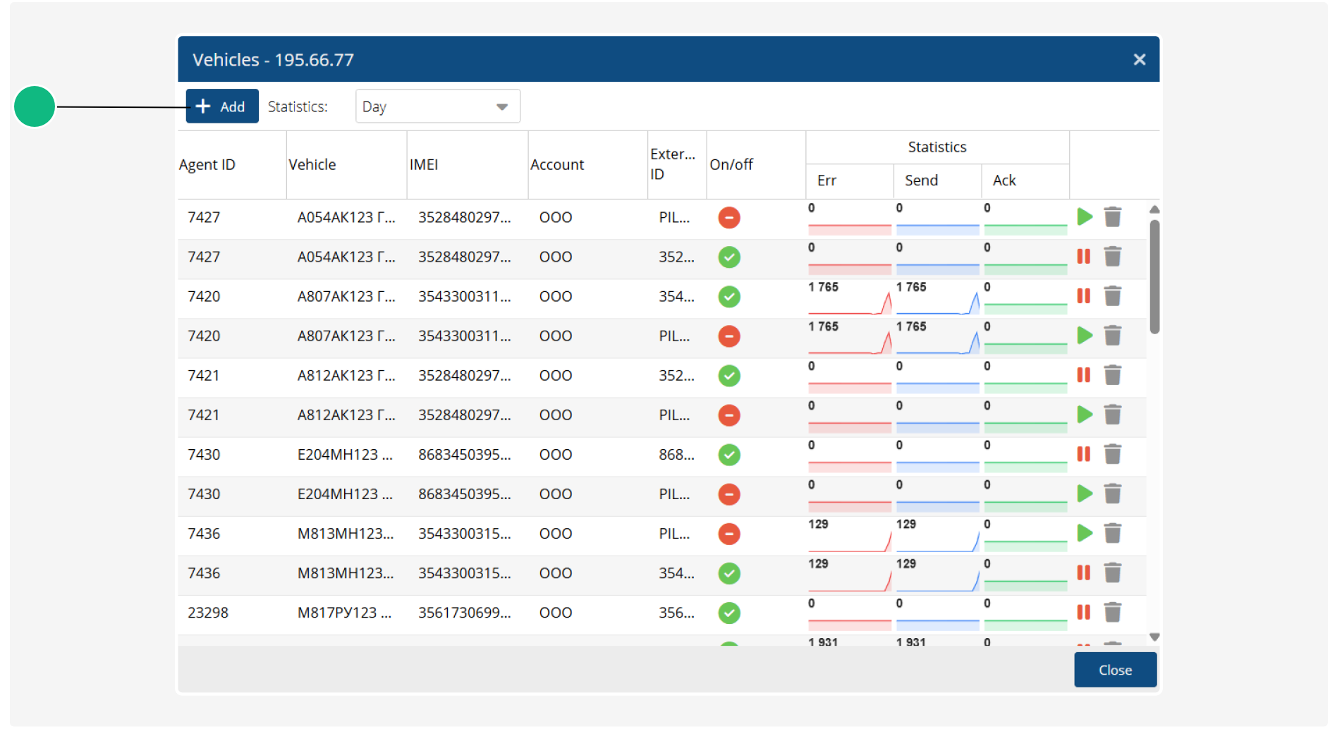Click green on status for 7420 354... row
The image size is (1330, 729).
tap(729, 297)
